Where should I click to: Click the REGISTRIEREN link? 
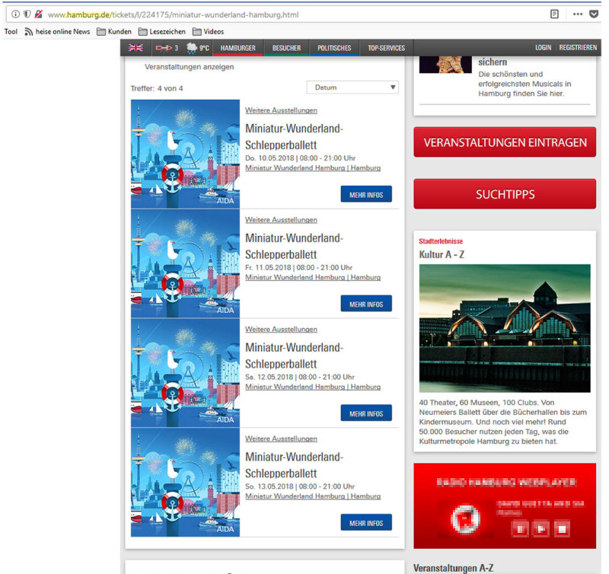pos(578,48)
